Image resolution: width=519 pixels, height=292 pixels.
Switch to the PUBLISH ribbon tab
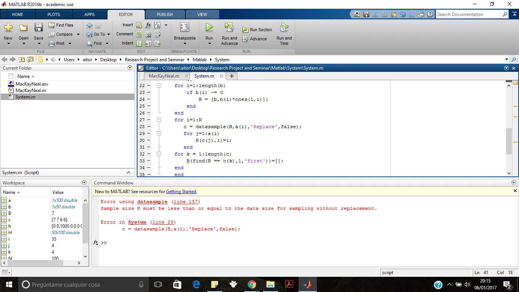[x=165, y=14]
